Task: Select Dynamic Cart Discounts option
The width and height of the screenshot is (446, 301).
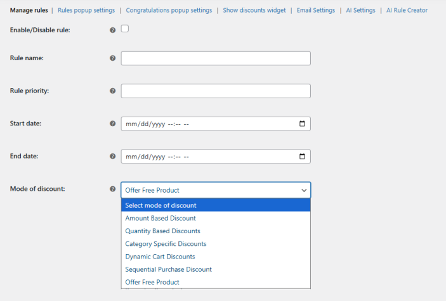Action: click(160, 257)
